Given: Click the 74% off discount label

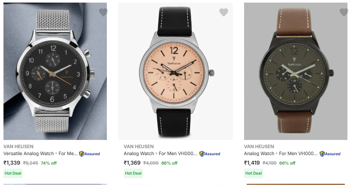Looking at the screenshot, I should [x=49, y=163].
